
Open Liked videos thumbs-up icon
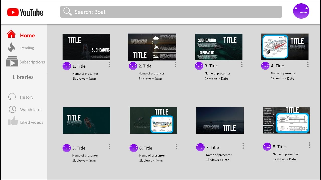(x=13, y=121)
